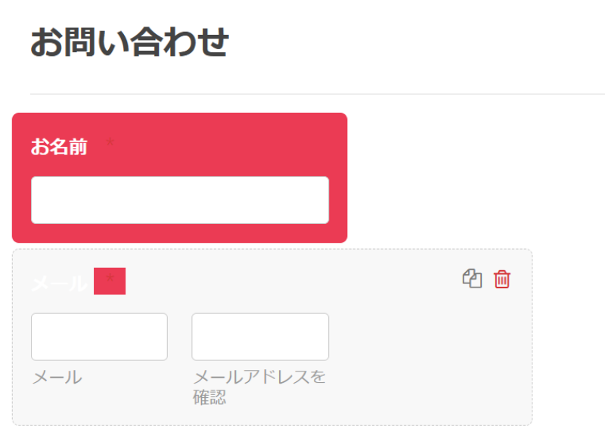The image size is (605, 429).
Task: Focus the お名前 text input box
Action: coord(180,200)
